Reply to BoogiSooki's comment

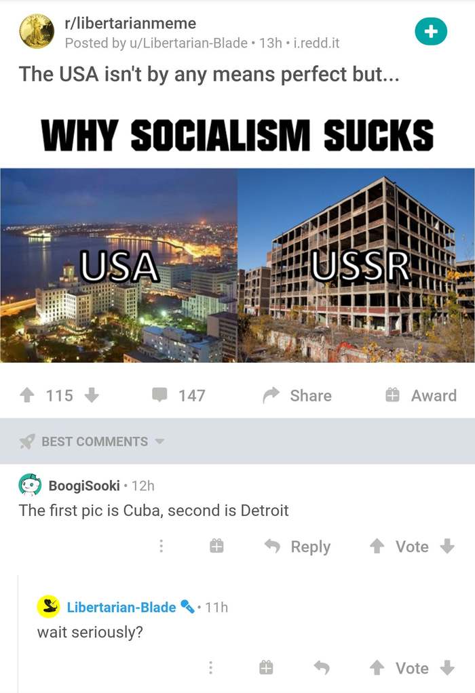(298, 547)
